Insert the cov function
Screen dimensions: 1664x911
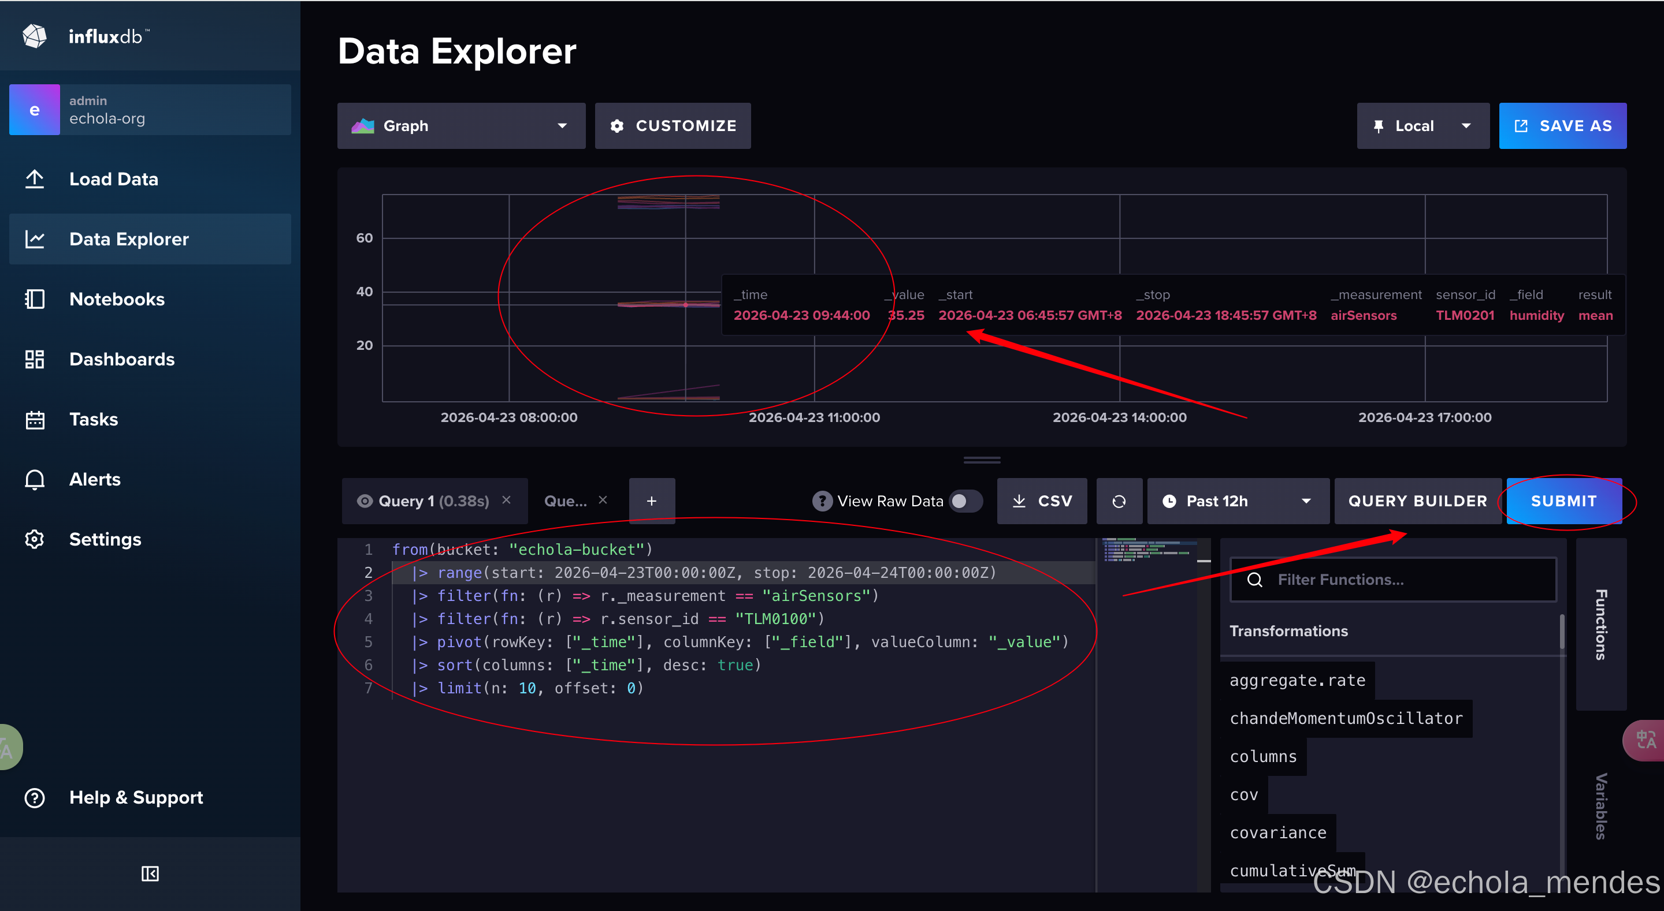[x=1243, y=794]
